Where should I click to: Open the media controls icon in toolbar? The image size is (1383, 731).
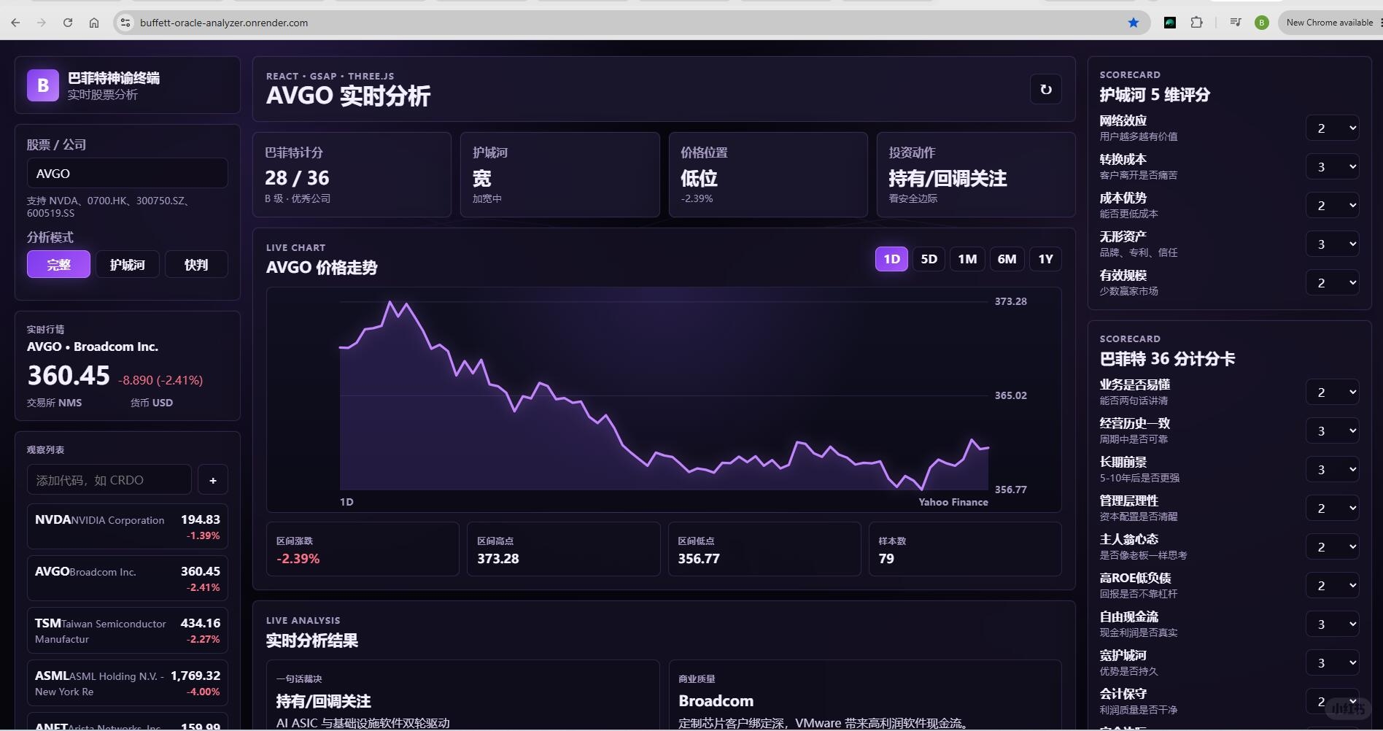point(1235,23)
